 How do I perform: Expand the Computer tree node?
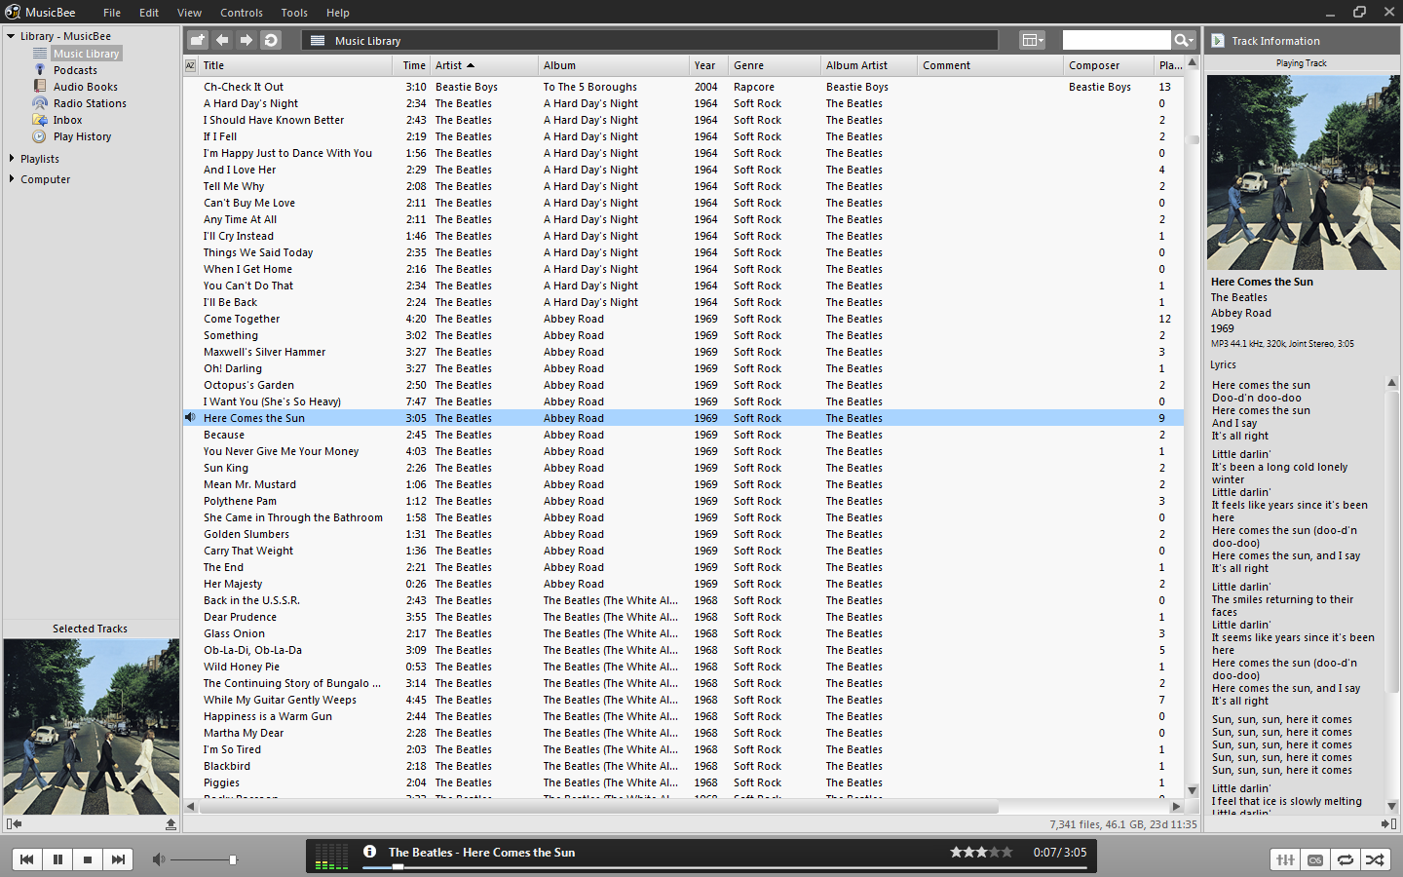[x=12, y=179]
